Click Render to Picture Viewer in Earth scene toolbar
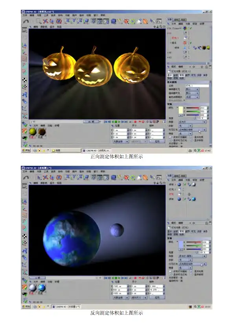Viewport: 234px width, 330px height. pyautogui.click(x=100, y=178)
